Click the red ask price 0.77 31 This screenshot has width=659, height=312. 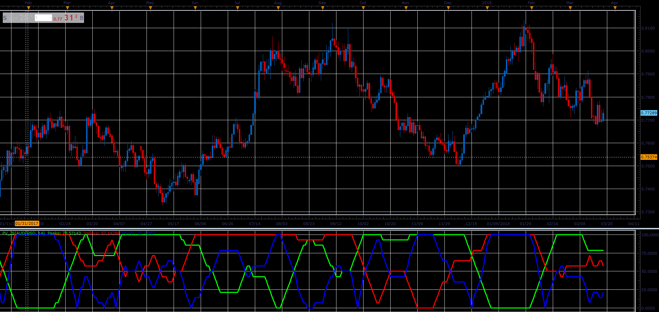pyautogui.click(x=65, y=18)
